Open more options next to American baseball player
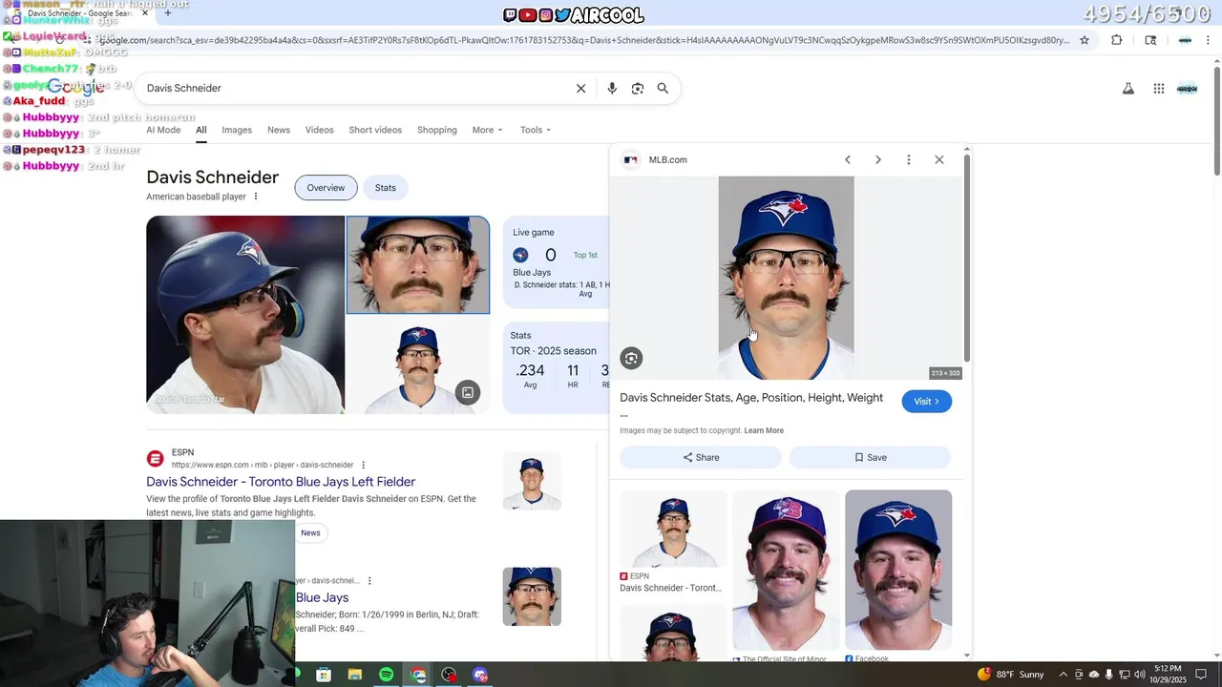 coord(255,197)
